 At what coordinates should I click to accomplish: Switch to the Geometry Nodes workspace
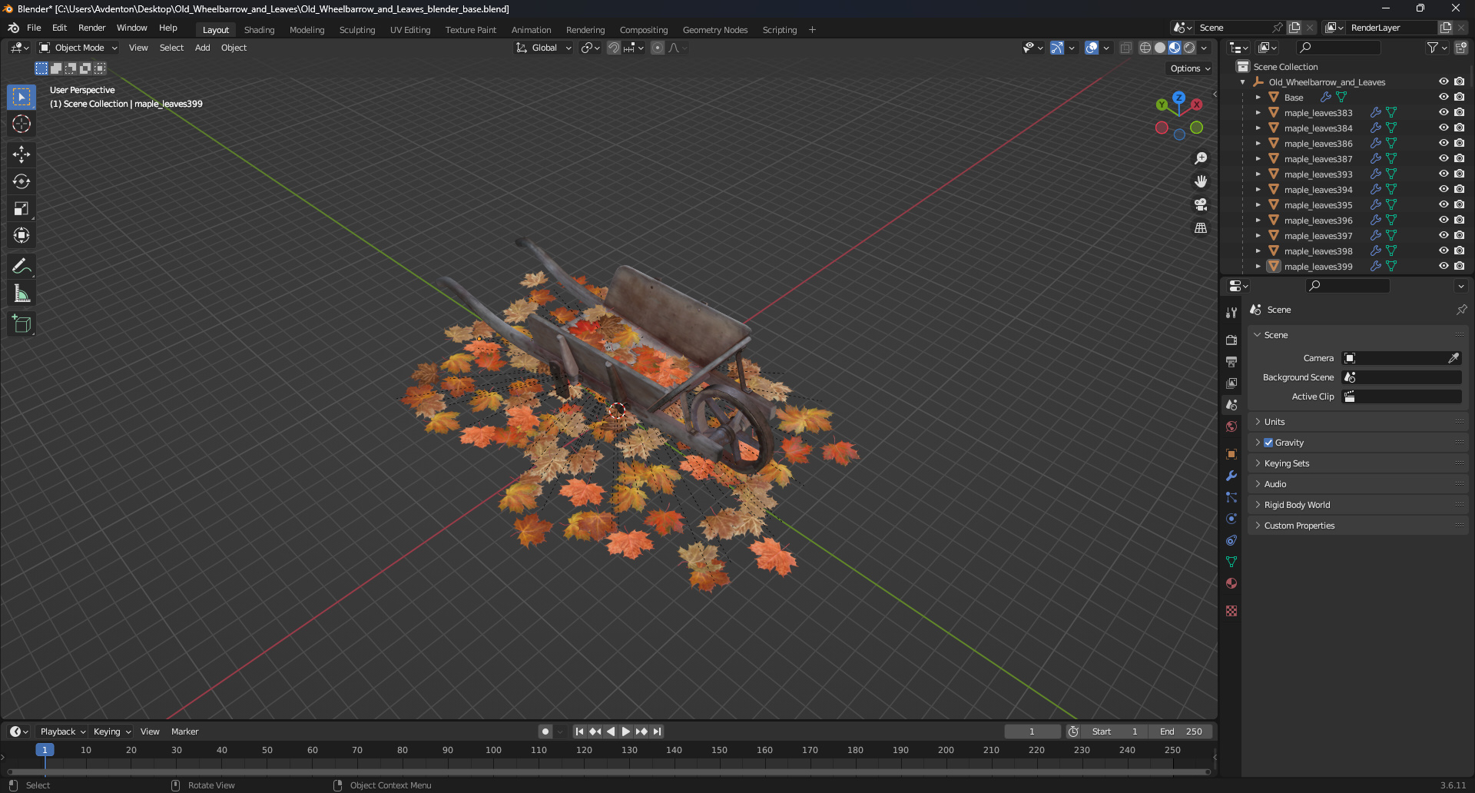click(715, 30)
